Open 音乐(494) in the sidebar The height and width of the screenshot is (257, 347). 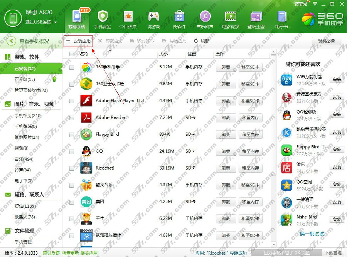[x=24, y=159]
